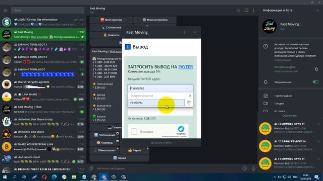This screenshot has height=181, width=323.
Task: Click the Bitcoin avatar in chat list
Action: point(7,146)
